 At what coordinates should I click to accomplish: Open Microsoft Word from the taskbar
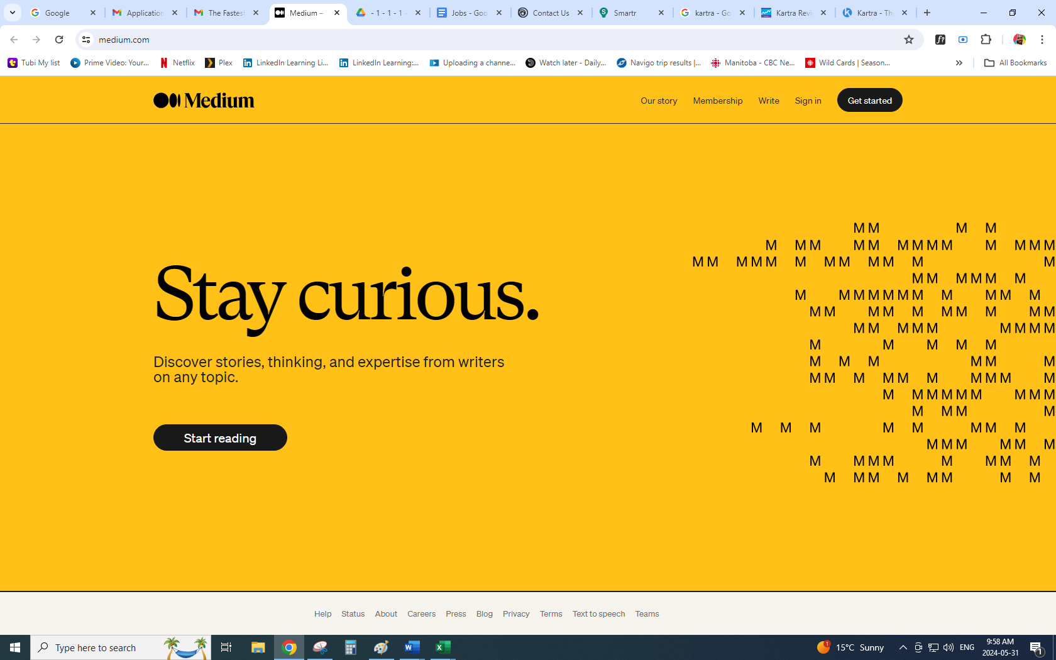(x=412, y=647)
